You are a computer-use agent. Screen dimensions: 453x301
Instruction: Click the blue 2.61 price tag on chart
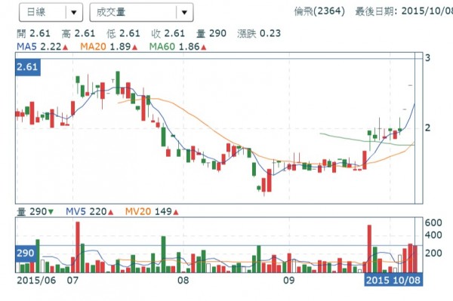28,67
